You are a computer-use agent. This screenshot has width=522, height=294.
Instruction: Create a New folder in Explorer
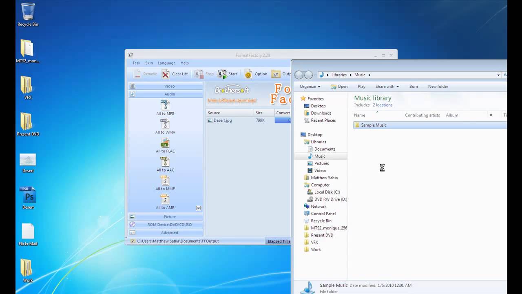click(438, 87)
